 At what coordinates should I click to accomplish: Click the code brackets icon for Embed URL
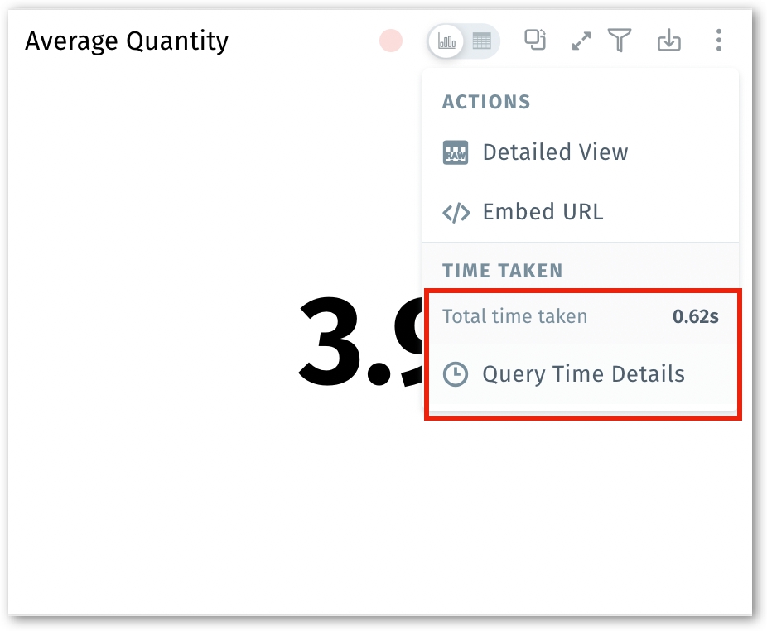point(456,213)
